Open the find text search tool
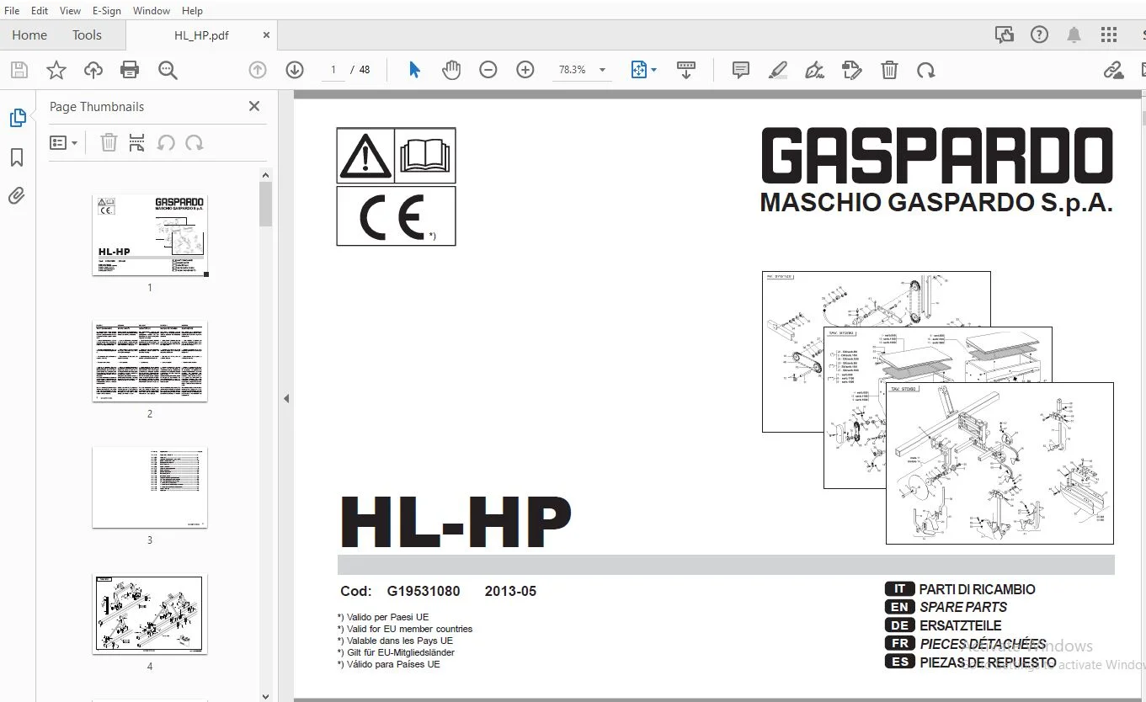This screenshot has width=1146, height=702. 168,71
